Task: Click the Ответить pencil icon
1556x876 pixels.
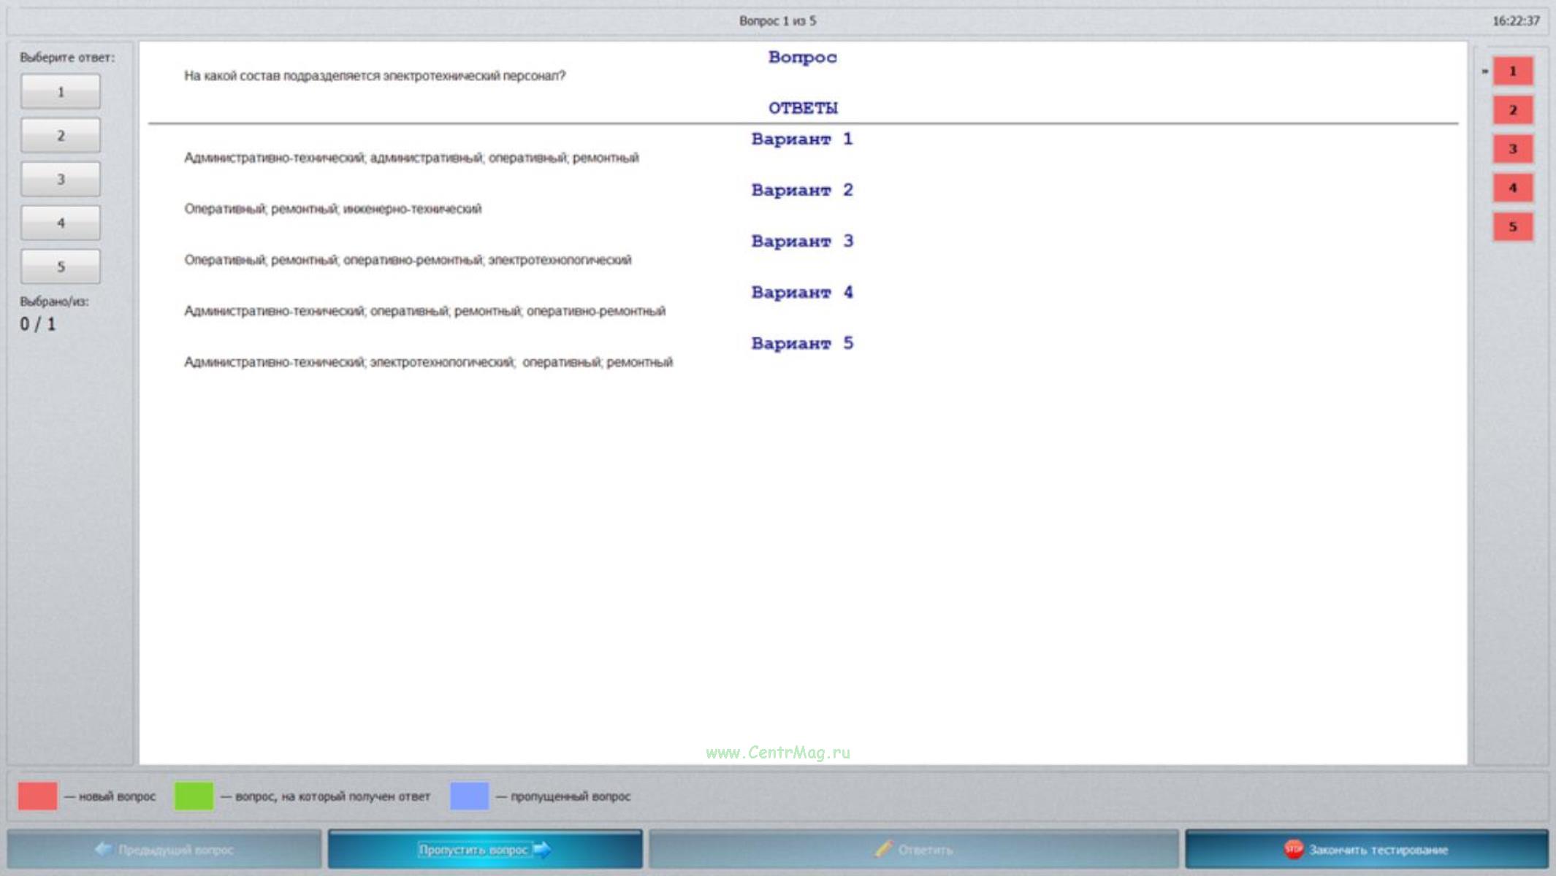Action: click(884, 849)
